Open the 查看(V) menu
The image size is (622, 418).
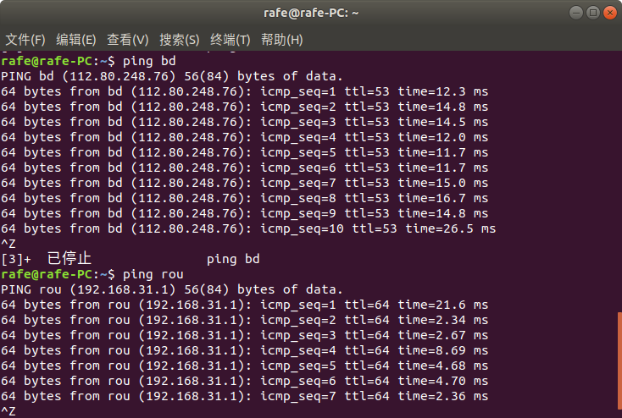(x=127, y=40)
